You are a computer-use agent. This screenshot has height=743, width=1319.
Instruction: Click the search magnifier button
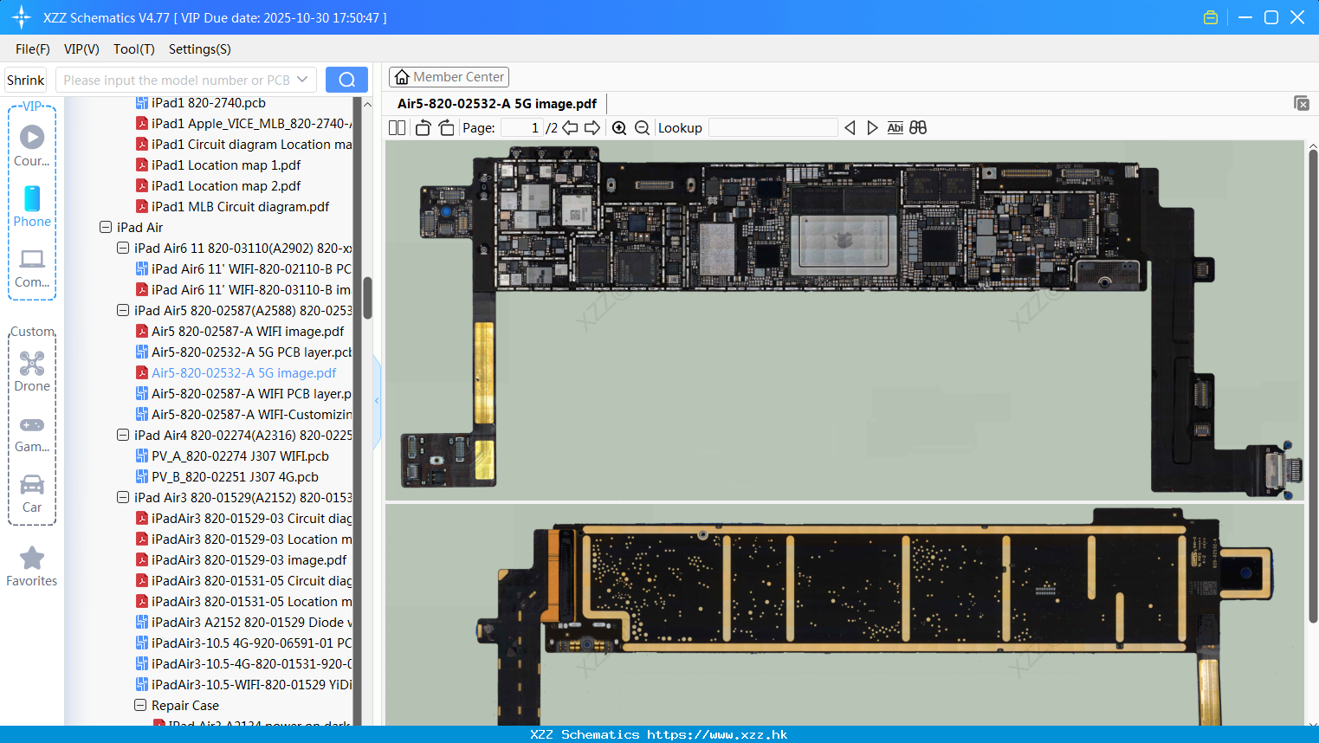346,80
